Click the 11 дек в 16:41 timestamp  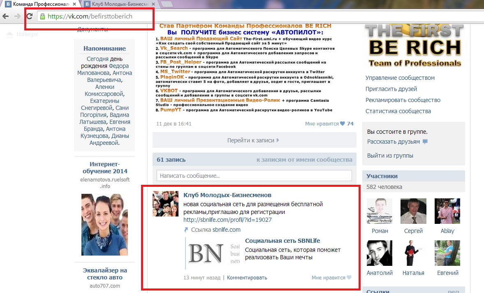click(x=174, y=123)
